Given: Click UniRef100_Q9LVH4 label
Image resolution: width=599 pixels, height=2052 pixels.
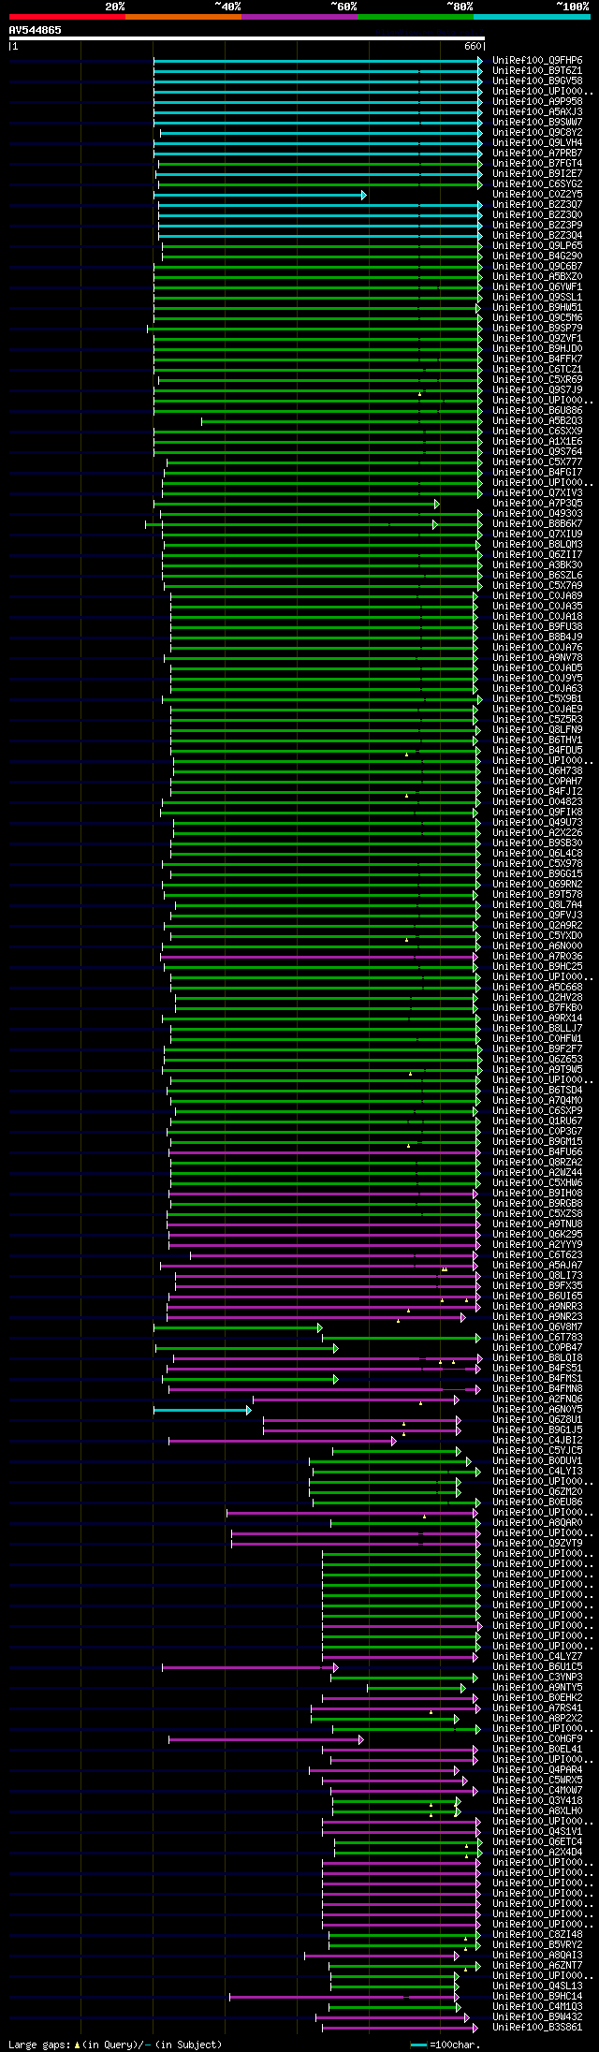Looking at the screenshot, I should click(537, 143).
